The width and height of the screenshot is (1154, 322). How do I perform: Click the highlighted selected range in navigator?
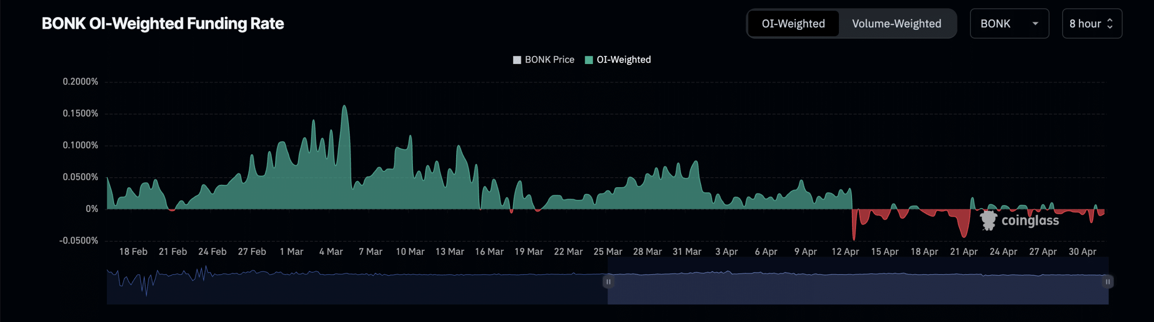click(856, 289)
